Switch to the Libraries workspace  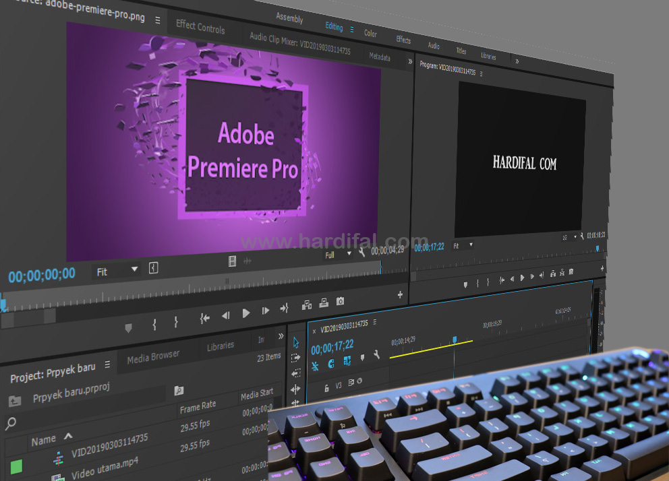[488, 56]
